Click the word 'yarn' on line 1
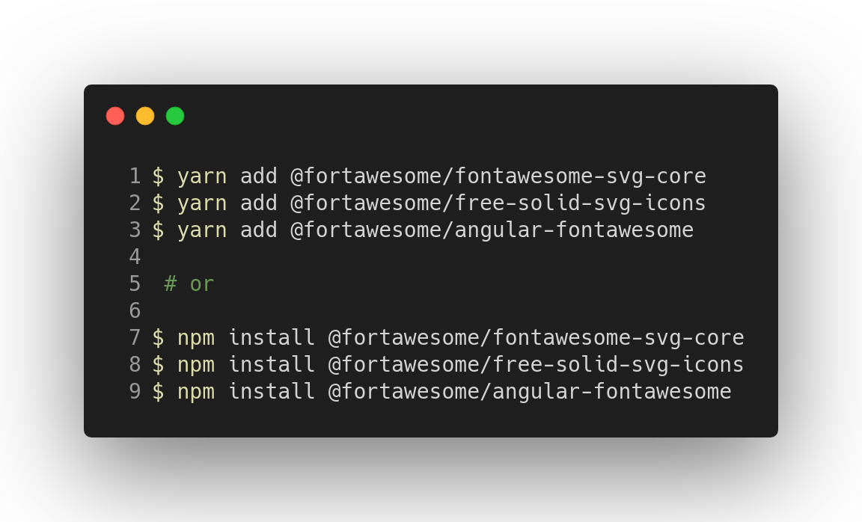The height and width of the screenshot is (522, 862). pos(202,176)
